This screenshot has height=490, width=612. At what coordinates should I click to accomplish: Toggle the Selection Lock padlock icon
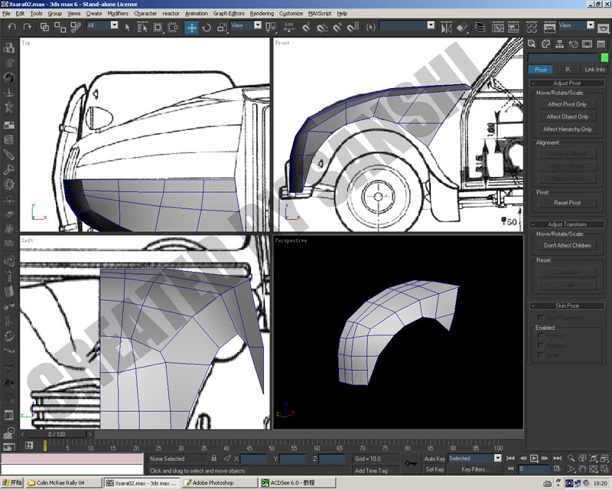pos(214,459)
